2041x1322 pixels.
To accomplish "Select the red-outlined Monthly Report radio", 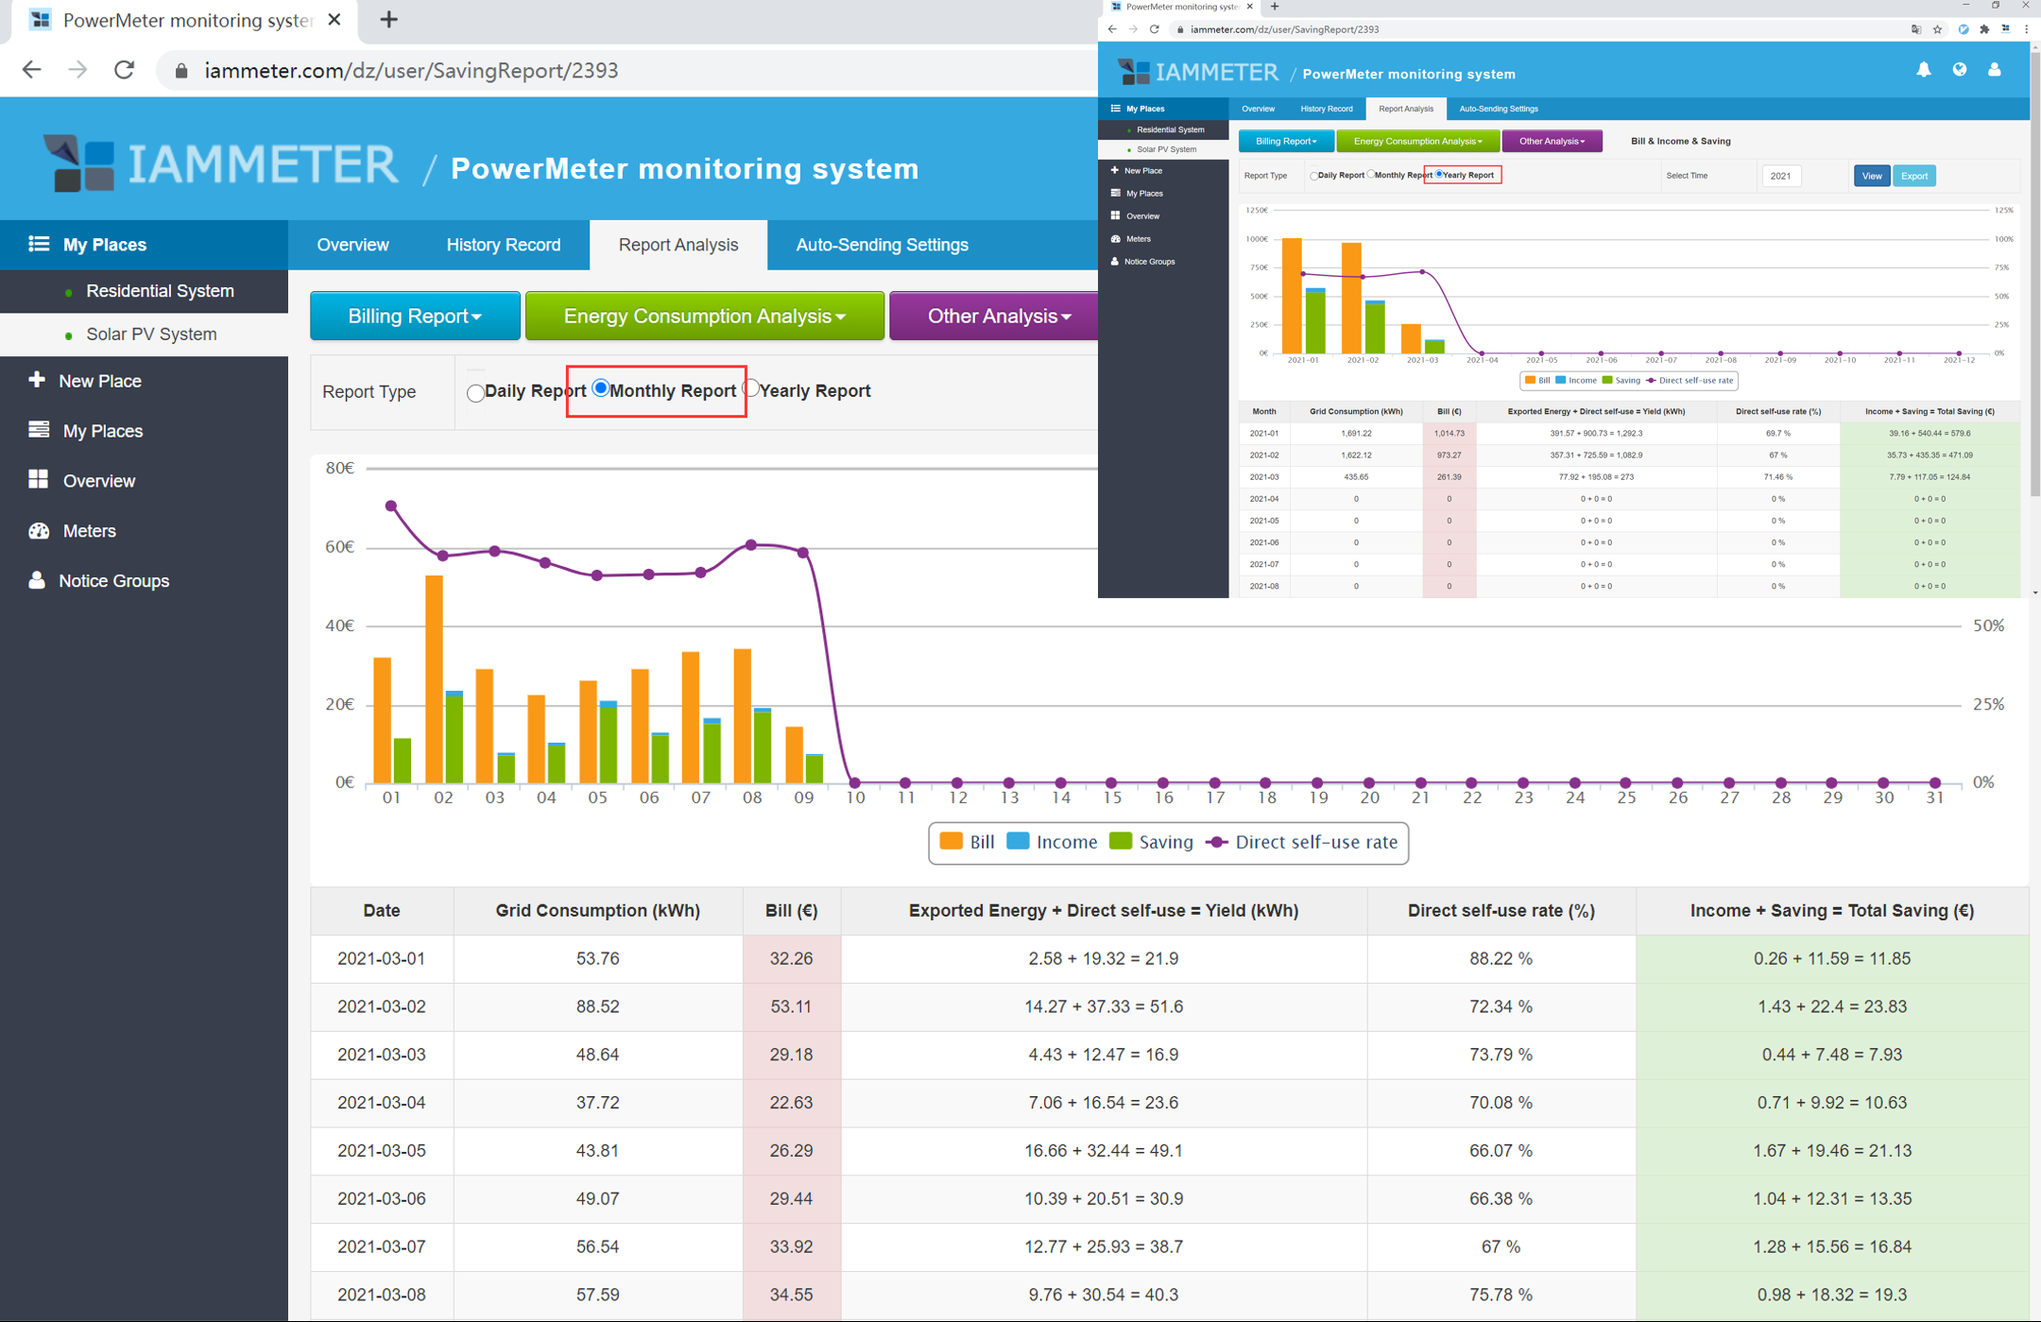I will [601, 388].
